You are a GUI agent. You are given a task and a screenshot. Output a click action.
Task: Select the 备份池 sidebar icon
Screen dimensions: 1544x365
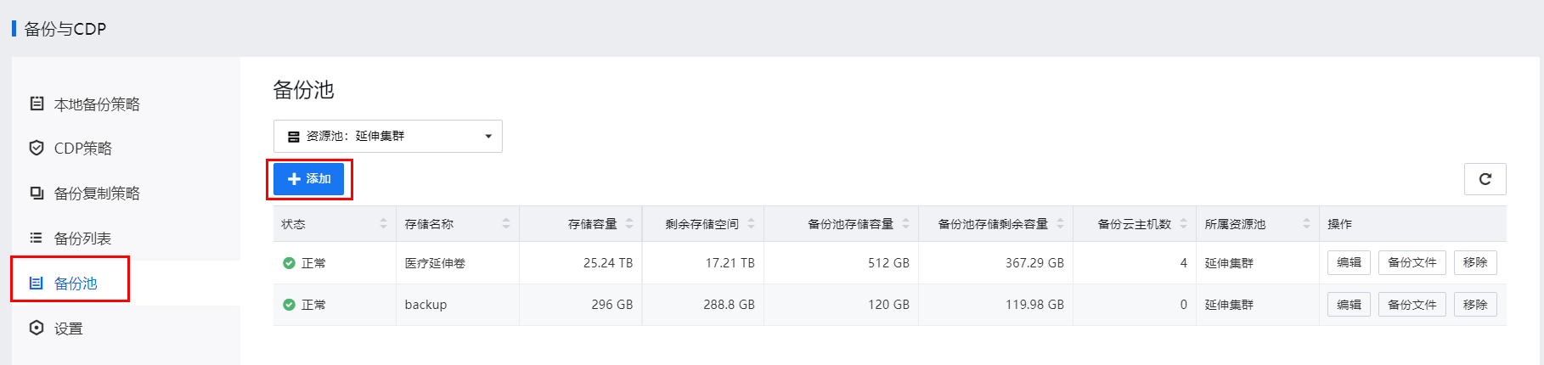click(x=37, y=284)
